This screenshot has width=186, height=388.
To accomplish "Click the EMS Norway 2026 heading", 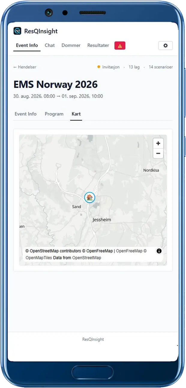I will [55, 84].
